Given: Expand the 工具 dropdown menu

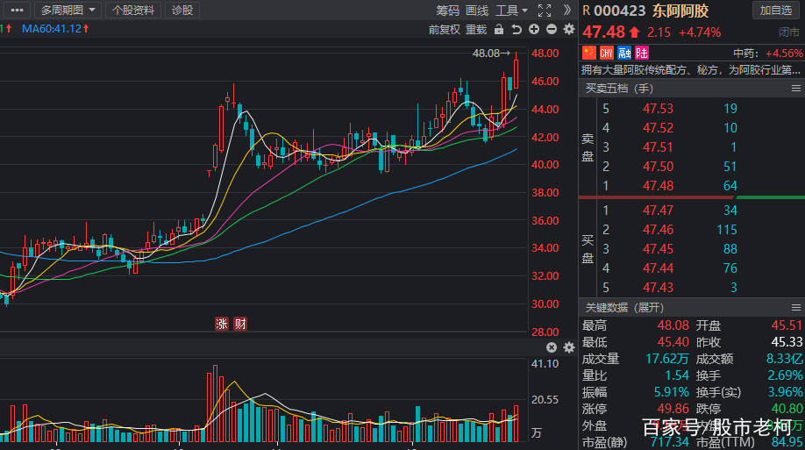Looking at the screenshot, I should click(511, 11).
